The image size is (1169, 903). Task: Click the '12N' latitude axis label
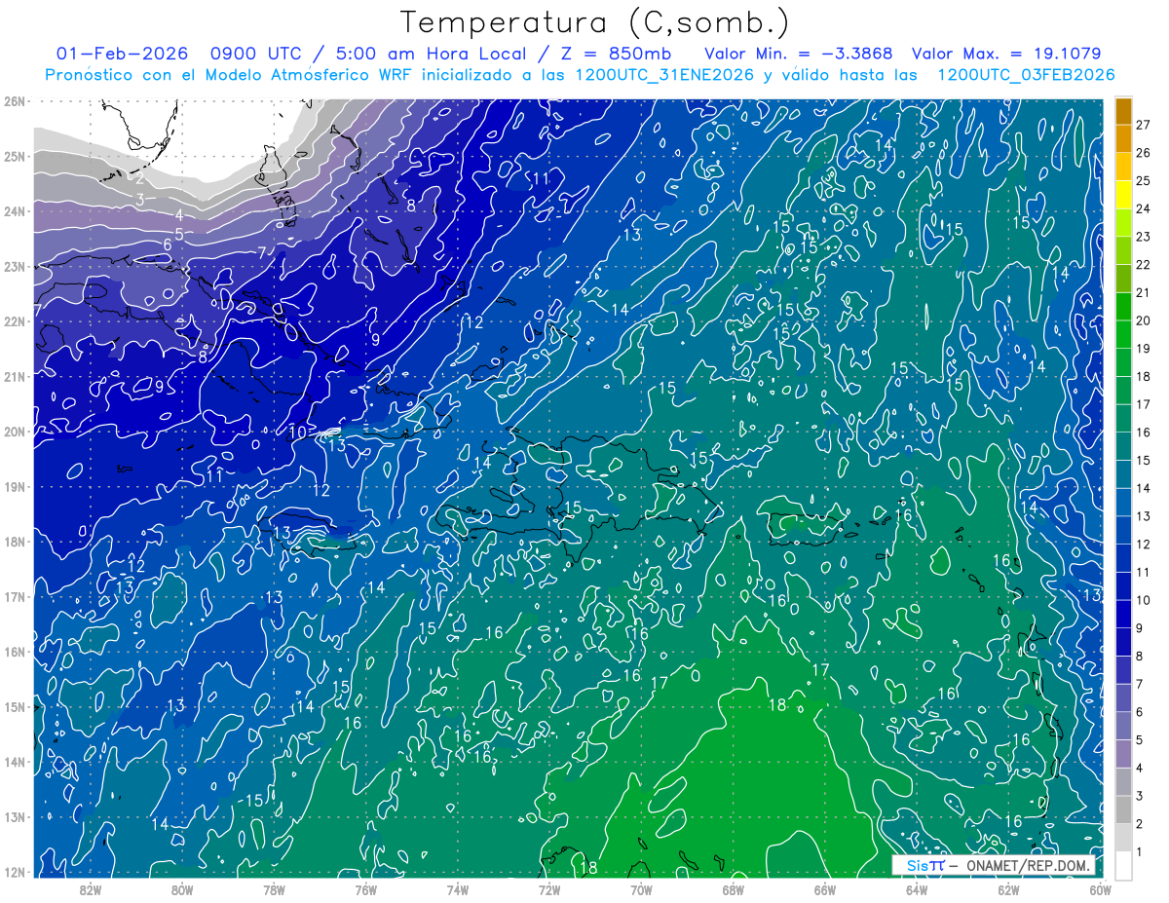pyautogui.click(x=14, y=872)
